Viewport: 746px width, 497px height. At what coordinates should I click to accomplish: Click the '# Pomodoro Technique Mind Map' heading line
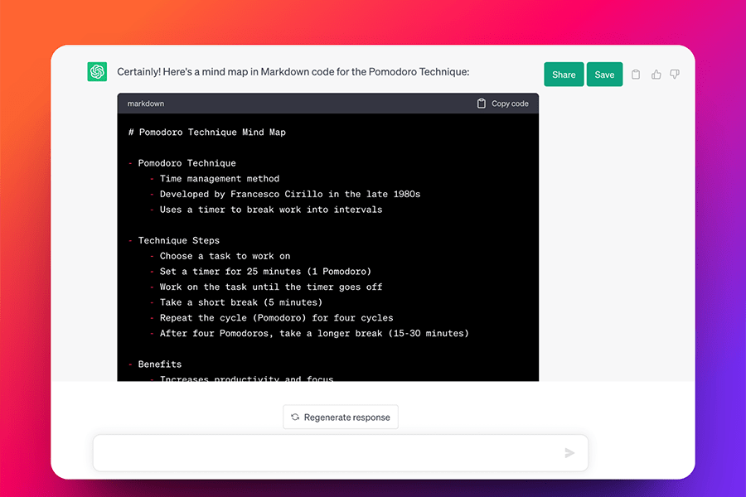point(207,133)
